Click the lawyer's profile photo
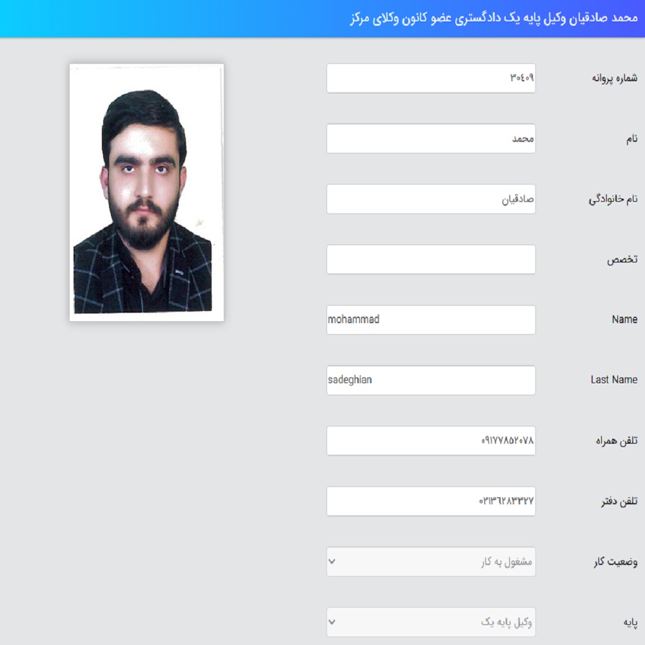 point(147,192)
